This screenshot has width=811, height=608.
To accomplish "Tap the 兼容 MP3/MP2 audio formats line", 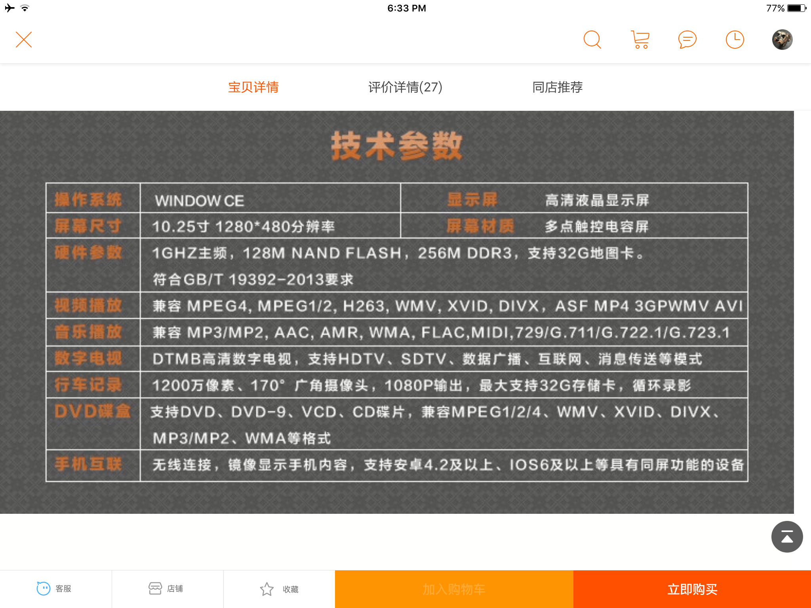I will click(x=441, y=332).
